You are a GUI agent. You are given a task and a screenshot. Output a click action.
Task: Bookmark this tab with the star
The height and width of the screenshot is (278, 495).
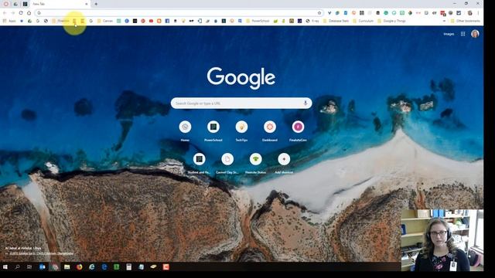click(319, 13)
